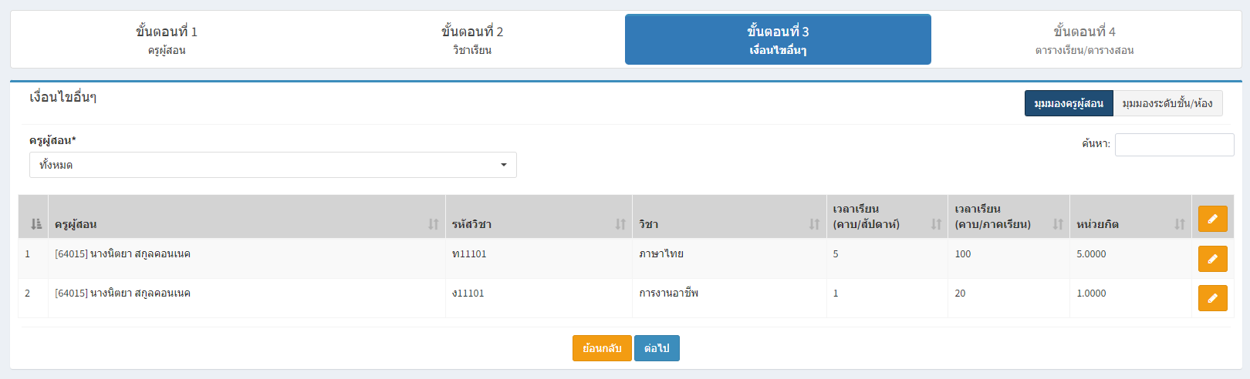1250x379 pixels.
Task: Click the ต่อไป next button
Action: 657,348
